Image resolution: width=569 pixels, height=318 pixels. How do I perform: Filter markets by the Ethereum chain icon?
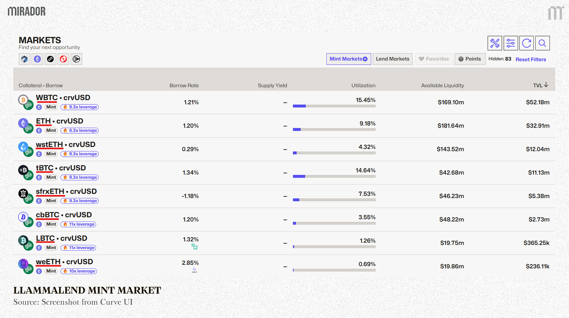tap(38, 59)
